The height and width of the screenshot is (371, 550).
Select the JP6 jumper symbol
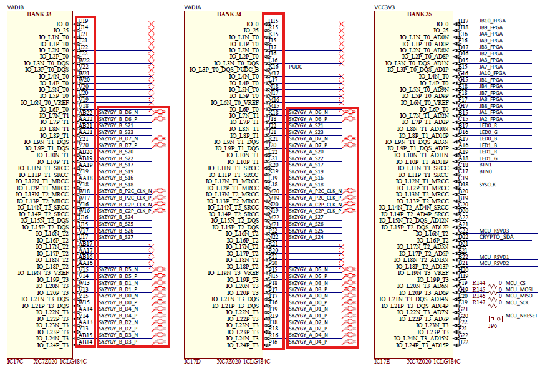(x=496, y=319)
